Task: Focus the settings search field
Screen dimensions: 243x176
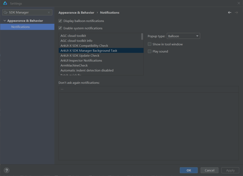Action: click(27, 12)
